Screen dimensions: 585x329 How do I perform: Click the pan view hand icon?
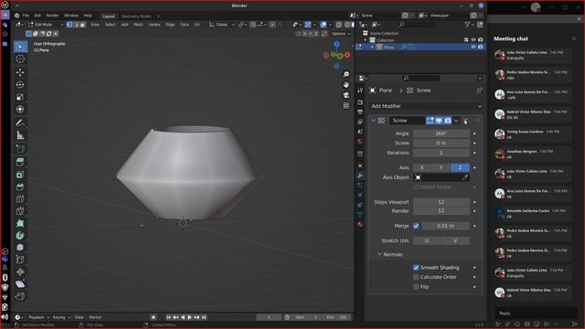[x=346, y=85]
